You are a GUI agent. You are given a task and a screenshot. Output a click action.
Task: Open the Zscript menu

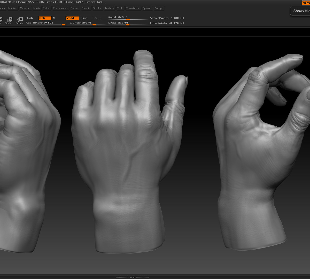coord(159,8)
